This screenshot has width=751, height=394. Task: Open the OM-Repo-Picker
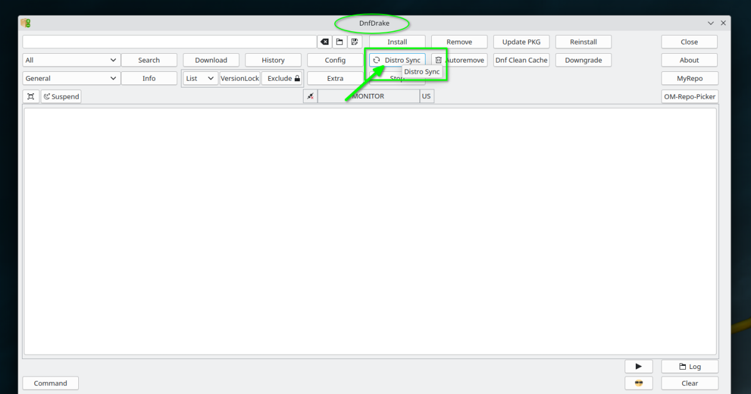(x=689, y=96)
